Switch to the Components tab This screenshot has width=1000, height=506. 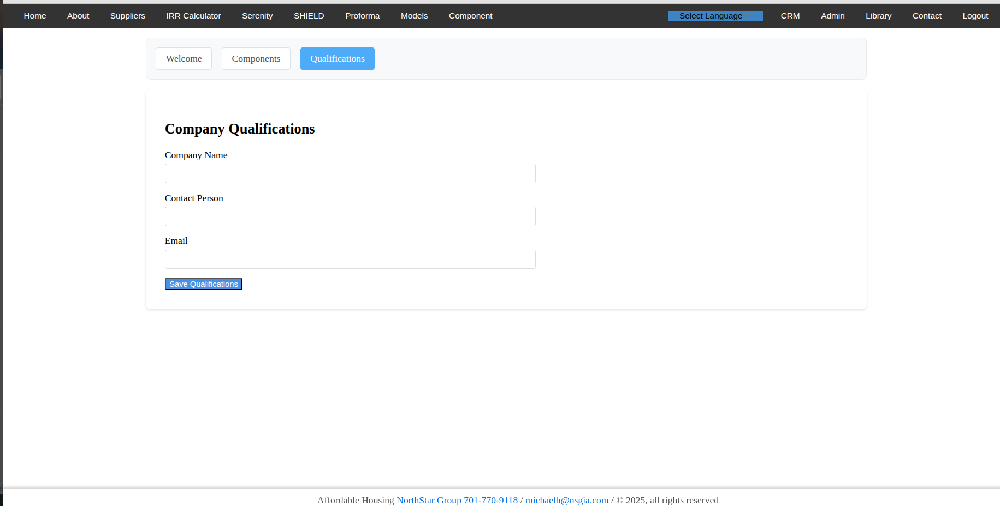click(256, 58)
